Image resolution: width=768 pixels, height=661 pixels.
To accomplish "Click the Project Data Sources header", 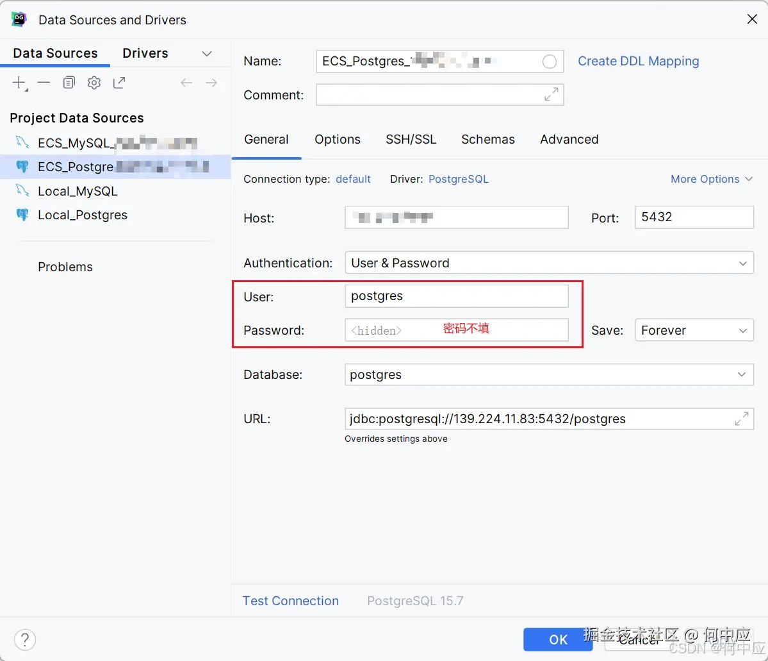I will (77, 118).
